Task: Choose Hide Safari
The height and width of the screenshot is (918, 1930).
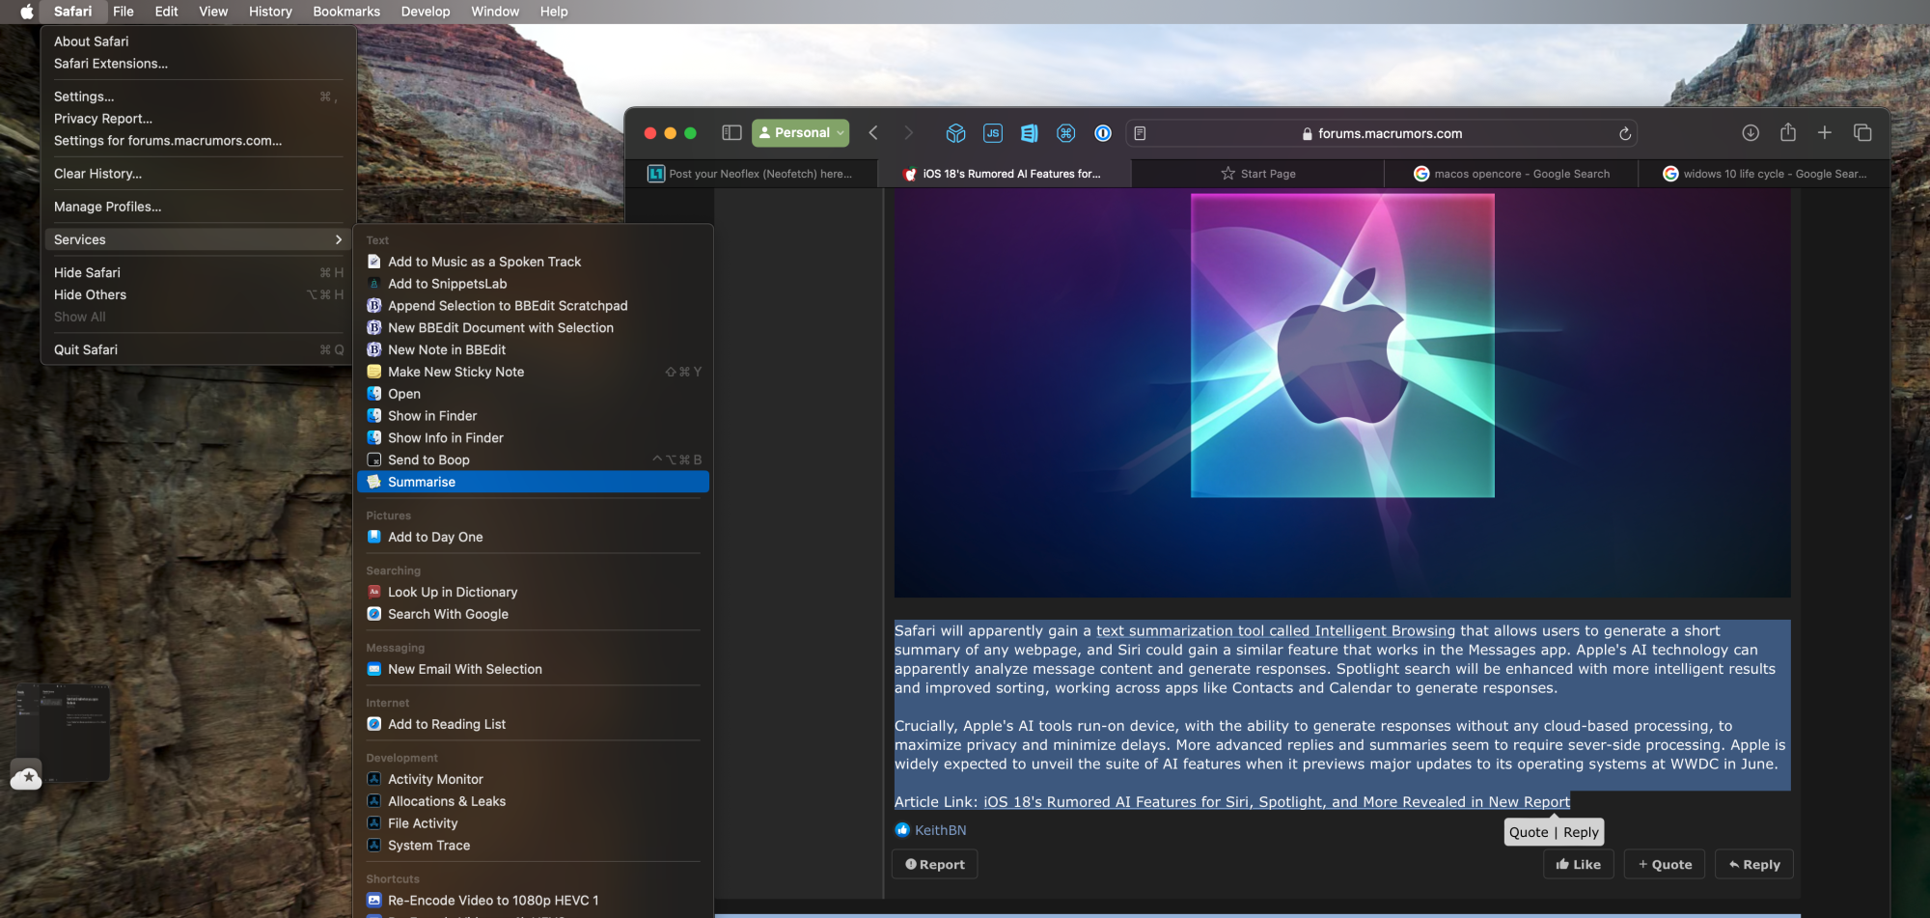Action: (198, 273)
